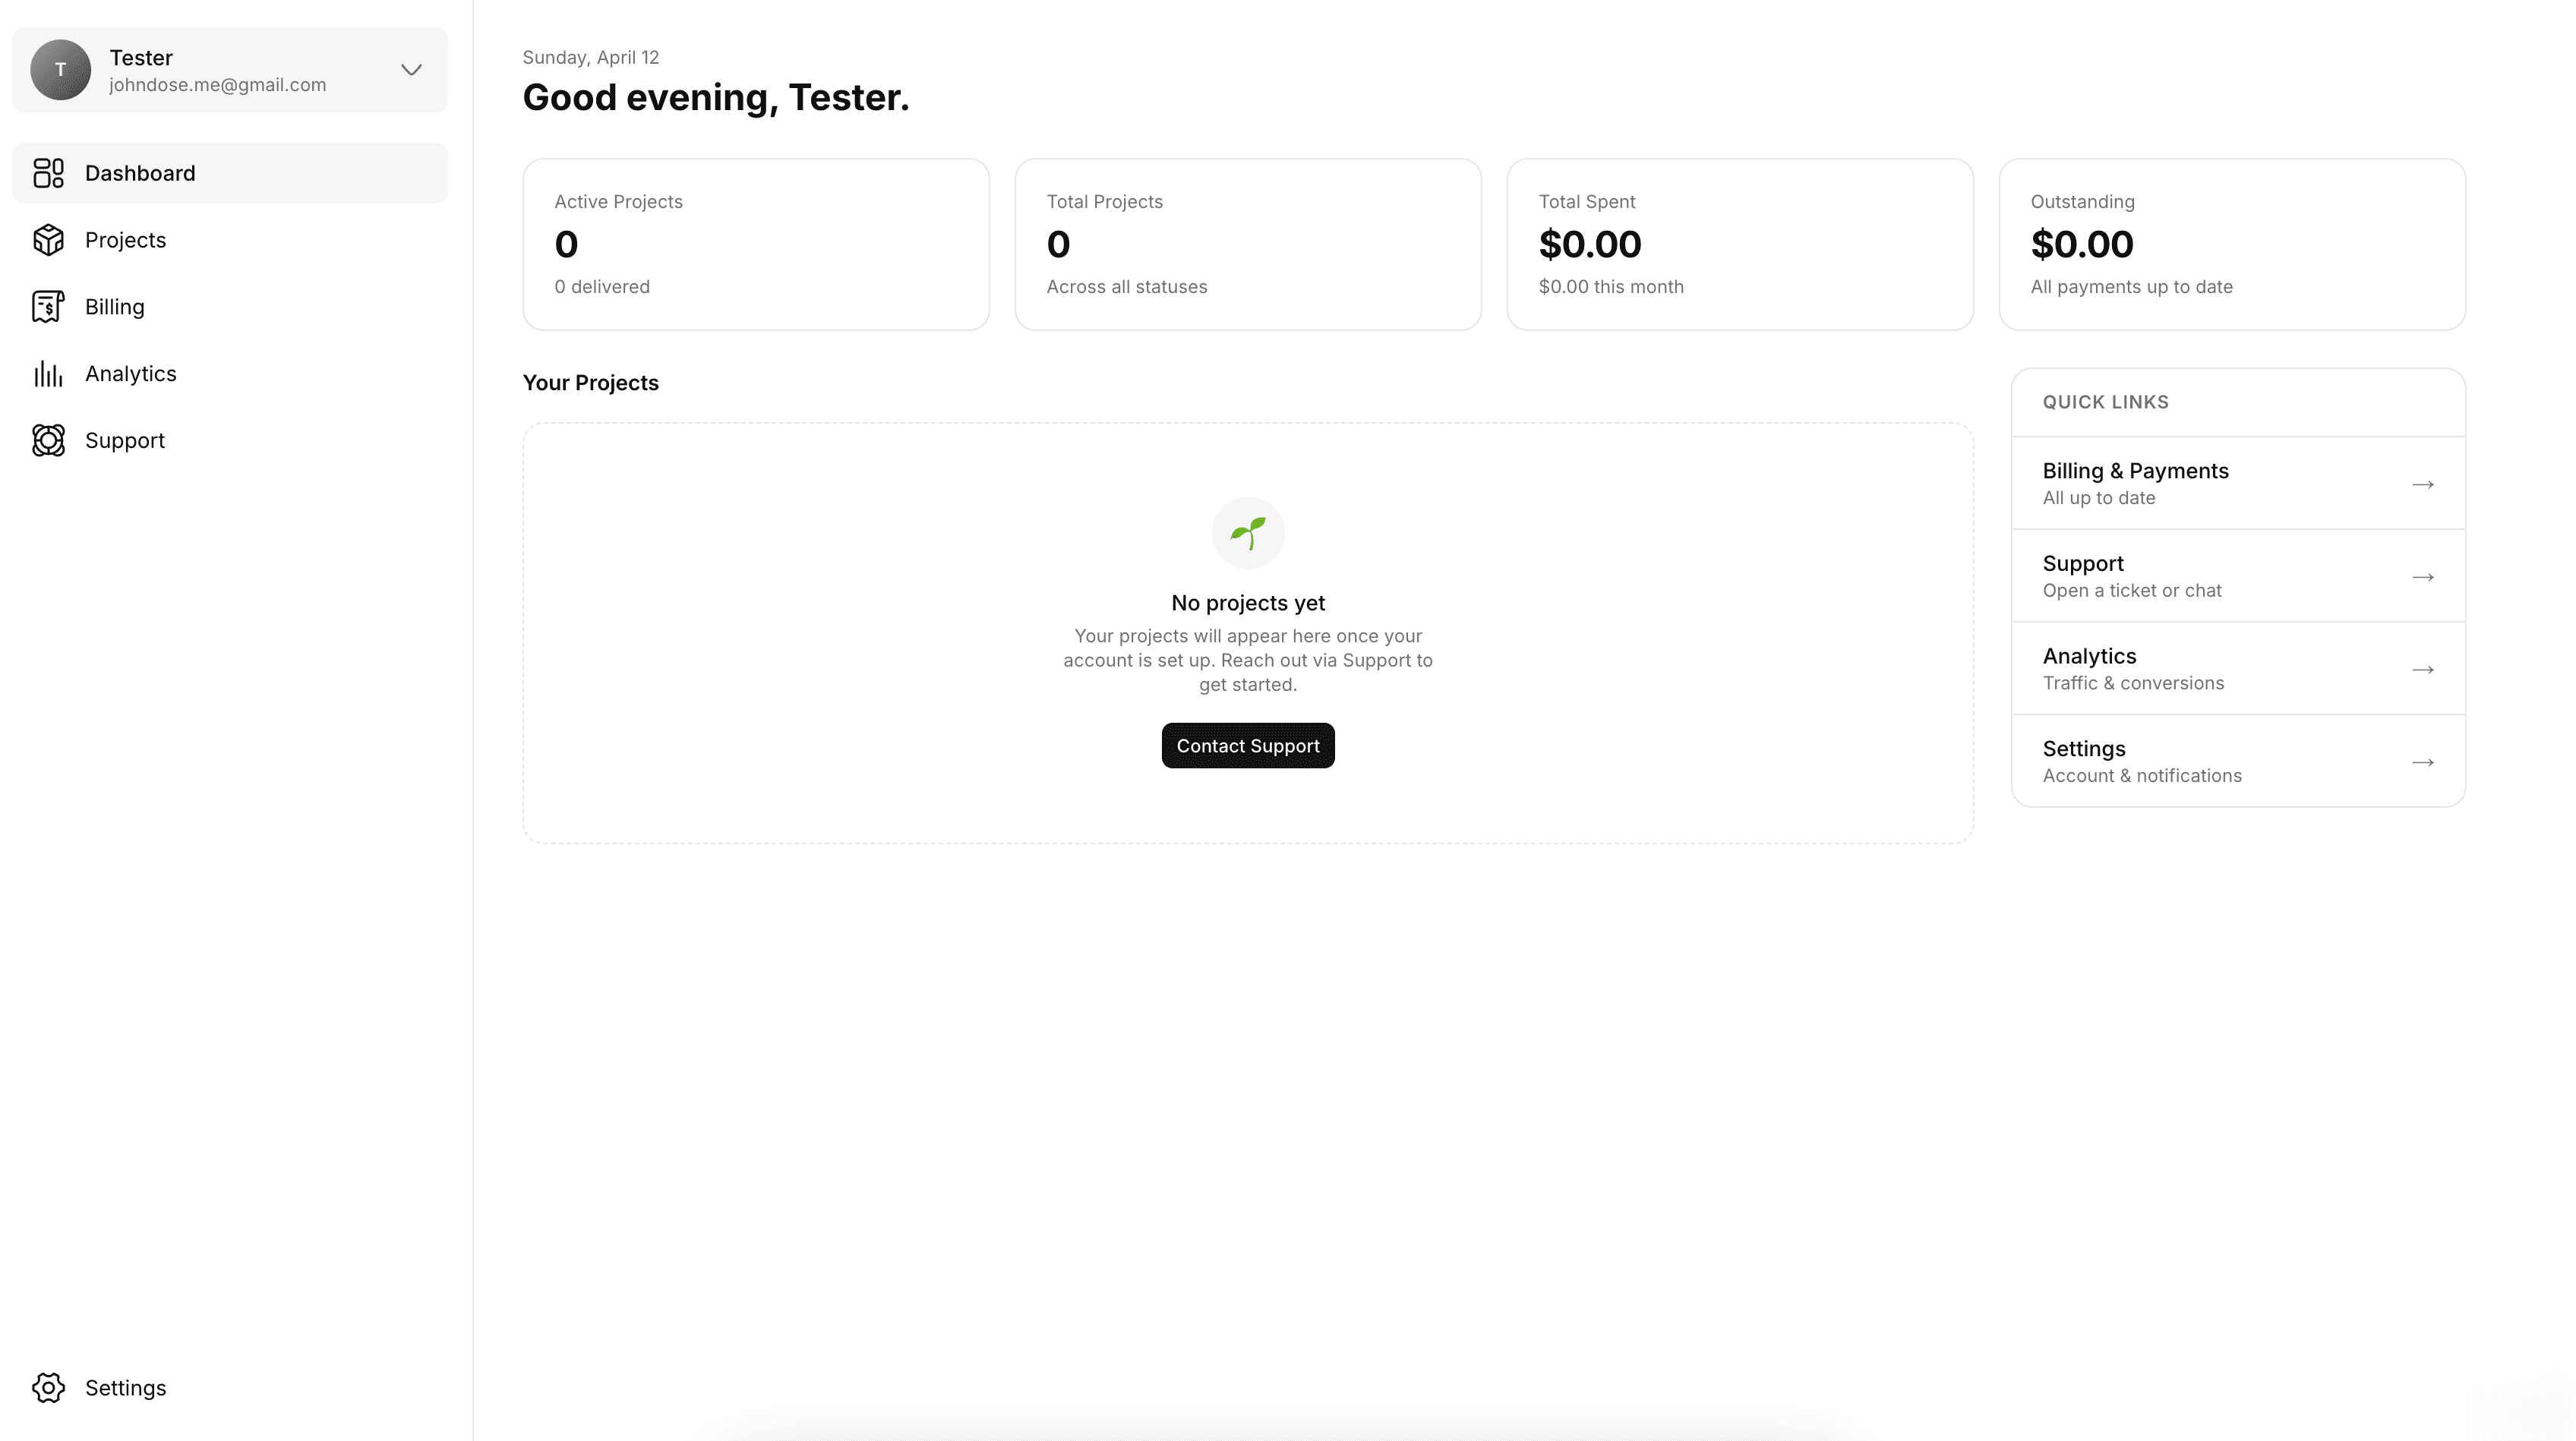Click the Total Projects stat card
Viewport: 2576px width, 1441px height.
(x=1248, y=244)
